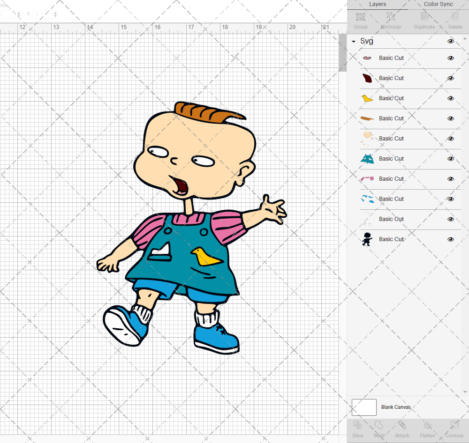Click the Y position input field
This screenshot has width=469, height=443.
[x=42, y=14]
